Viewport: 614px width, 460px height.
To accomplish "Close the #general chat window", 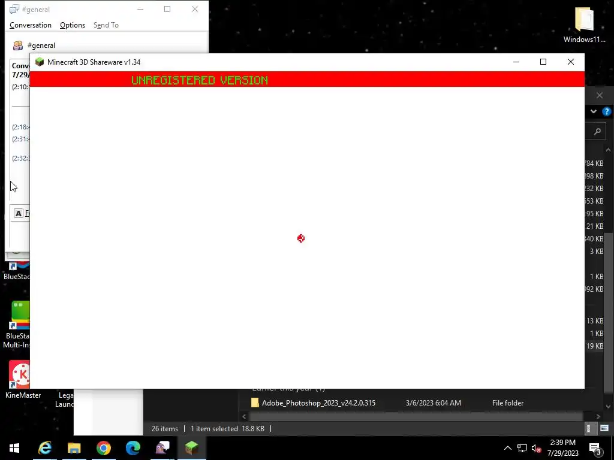I will pos(195,9).
